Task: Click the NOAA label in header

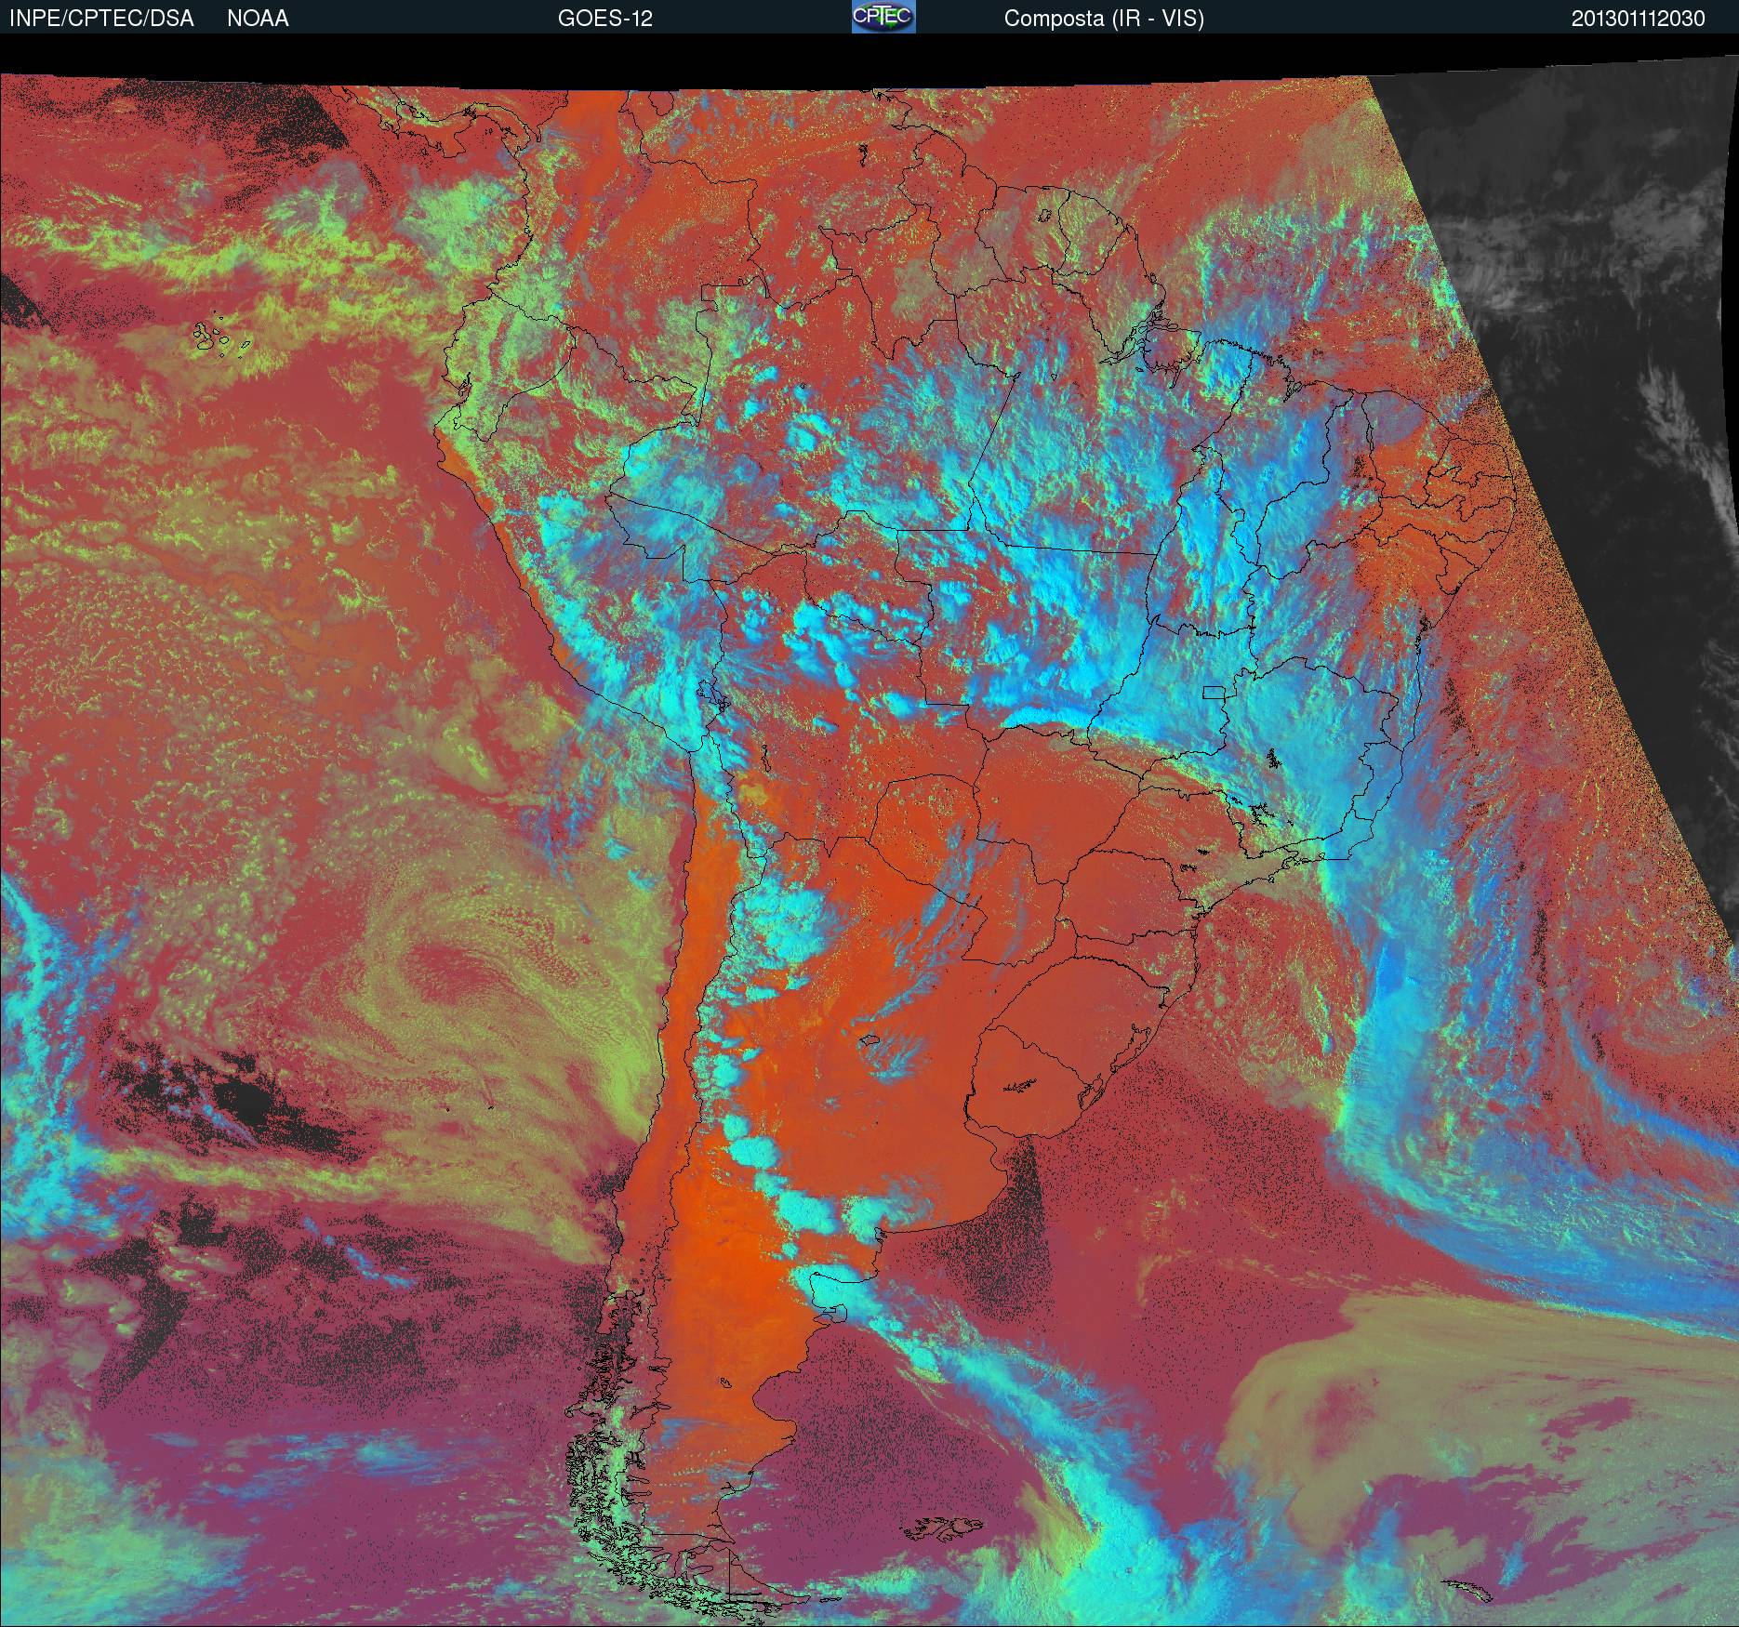Action: point(258,19)
